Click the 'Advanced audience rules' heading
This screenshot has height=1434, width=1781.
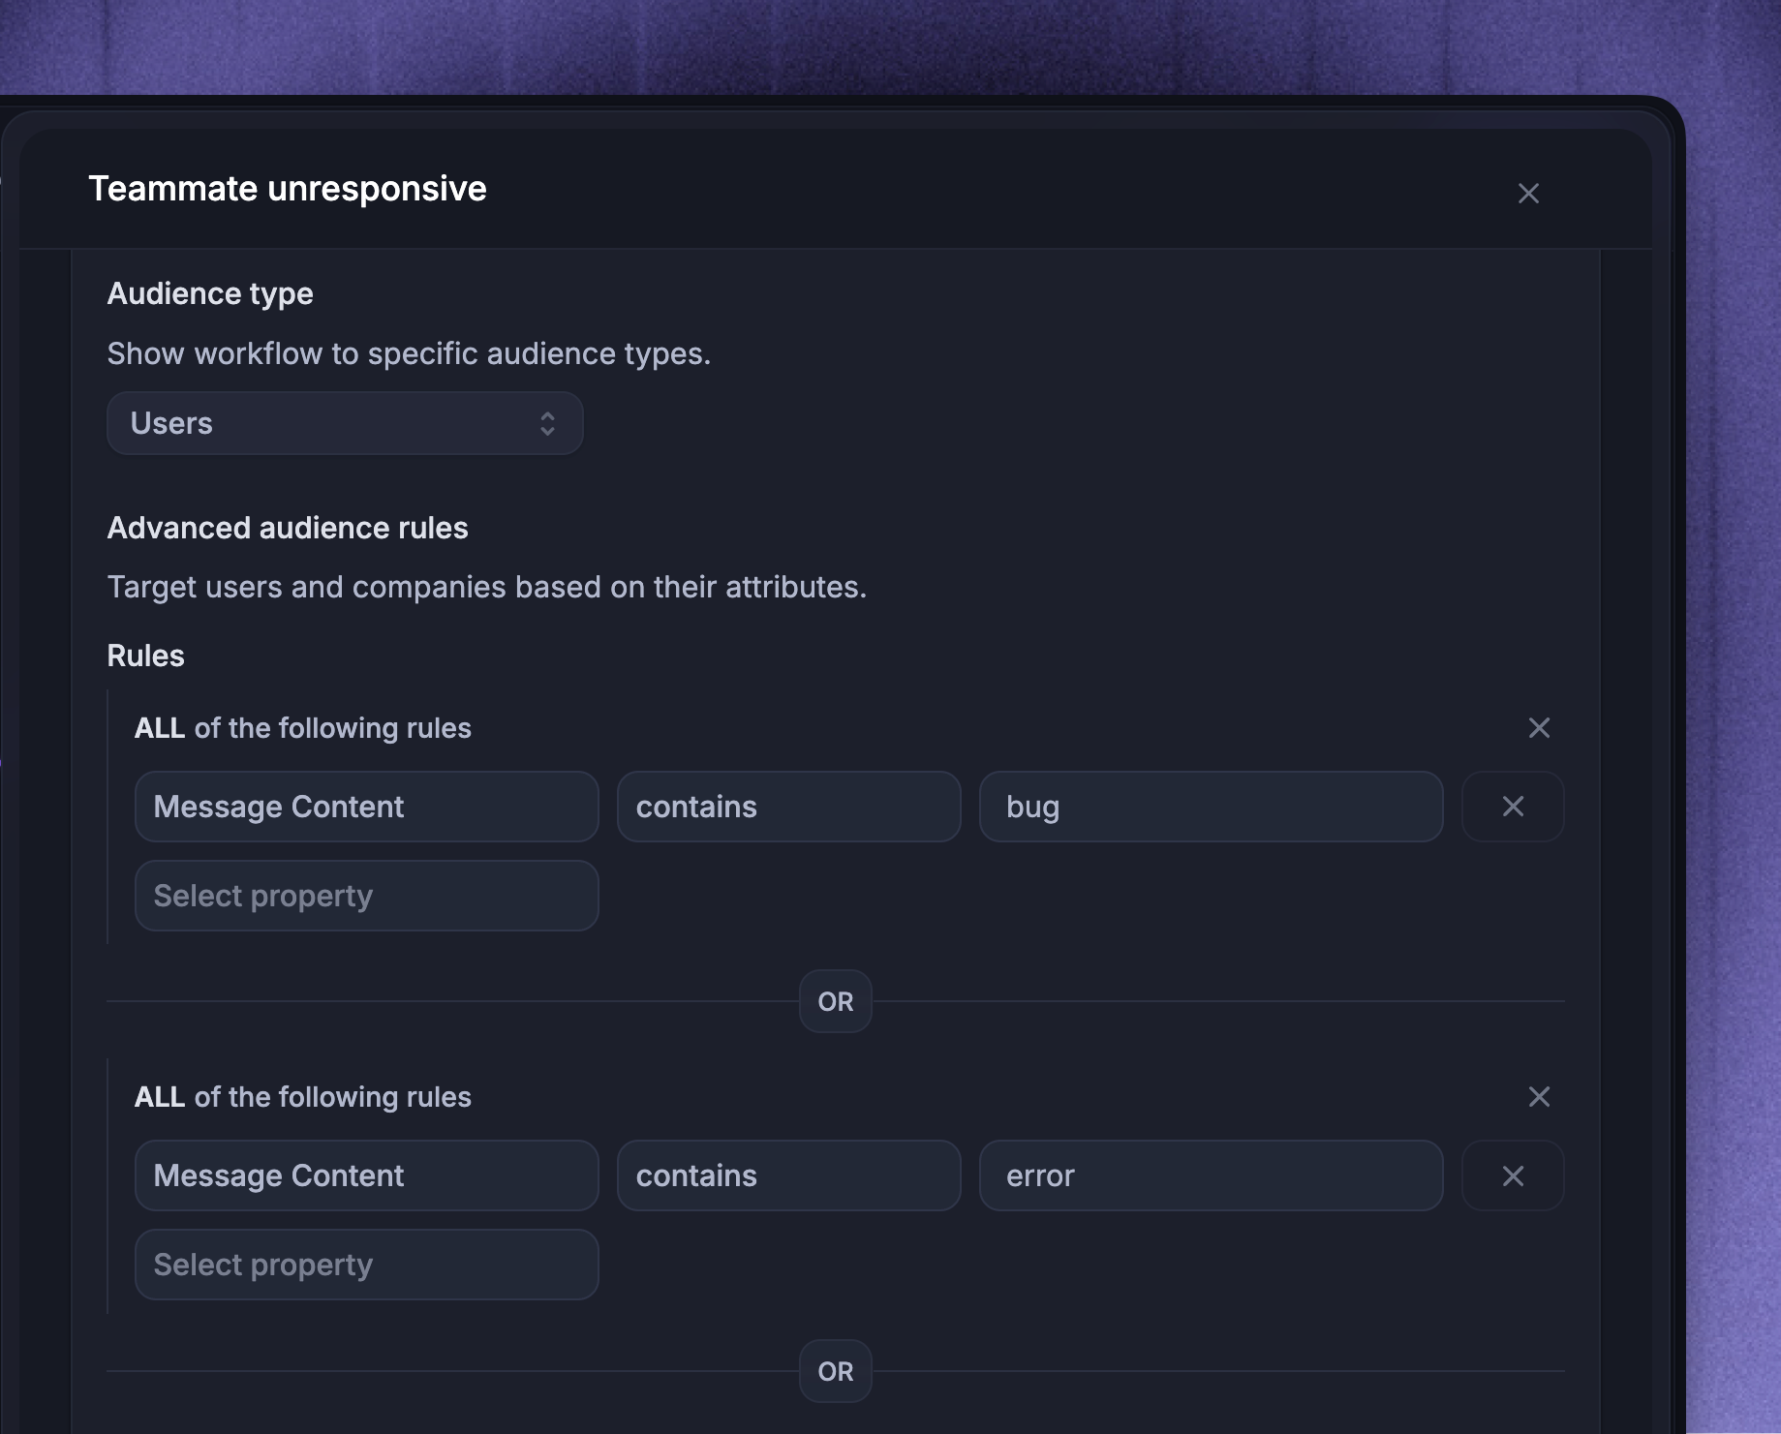click(288, 528)
